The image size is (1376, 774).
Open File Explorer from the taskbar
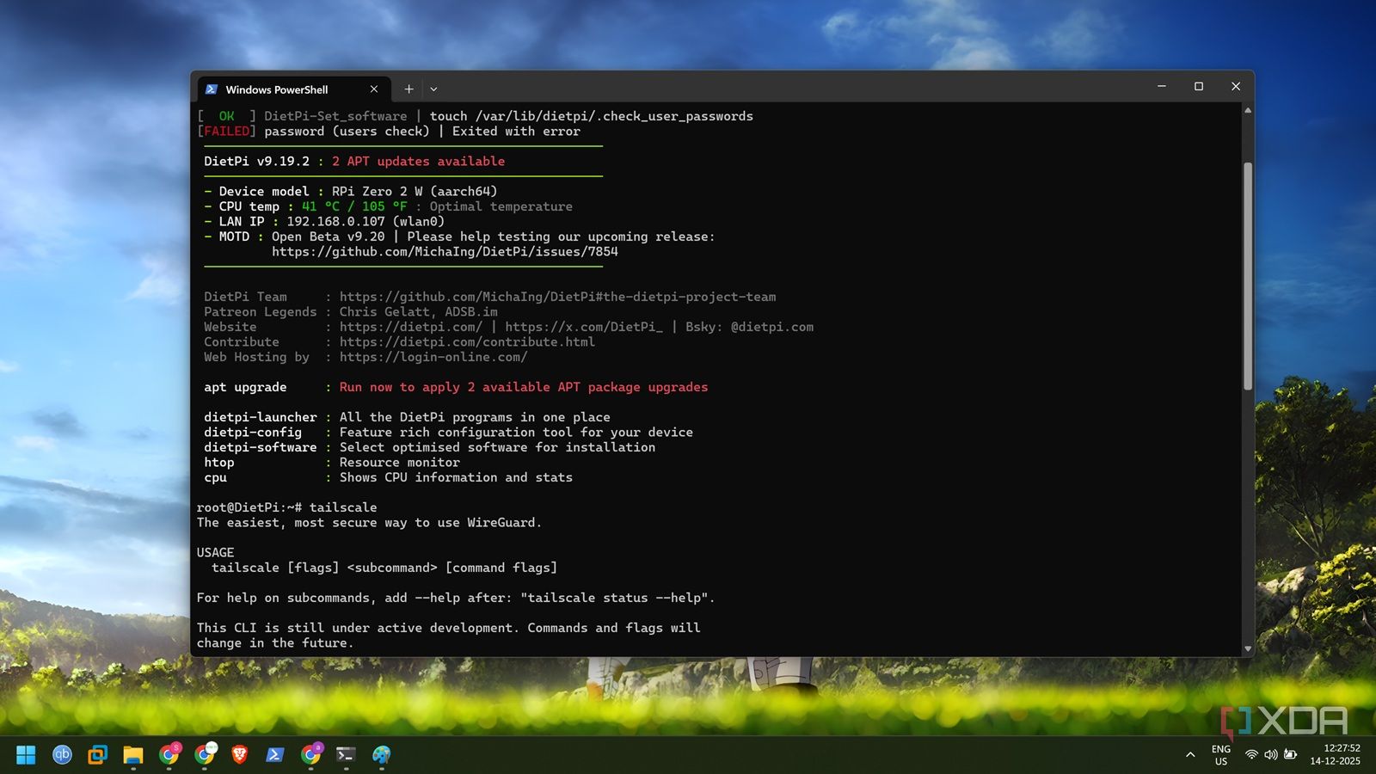coord(132,755)
